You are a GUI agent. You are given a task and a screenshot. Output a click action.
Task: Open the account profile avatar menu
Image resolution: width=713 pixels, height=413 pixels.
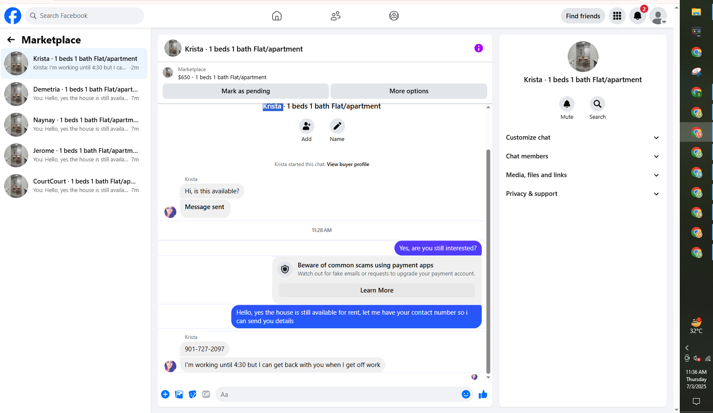pos(658,16)
